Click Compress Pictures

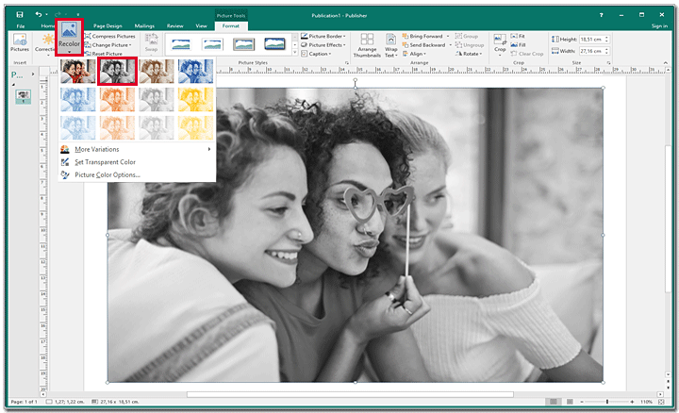click(x=110, y=37)
